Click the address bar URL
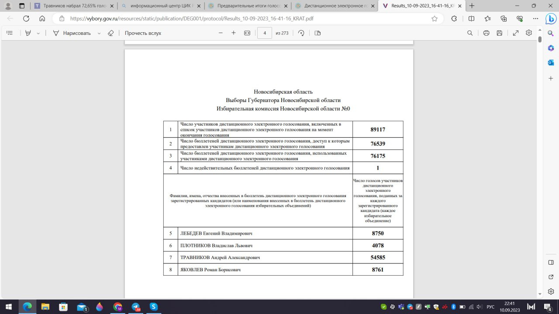 (192, 19)
